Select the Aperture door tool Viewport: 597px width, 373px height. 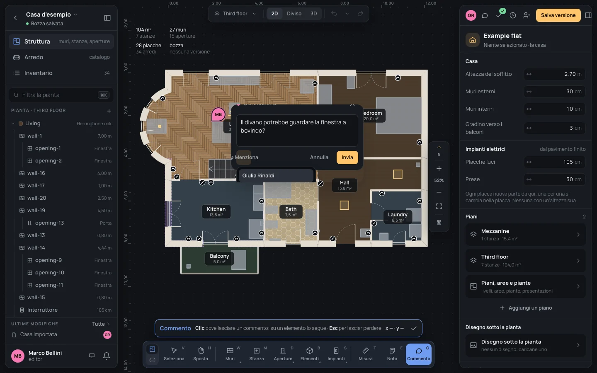(283, 354)
